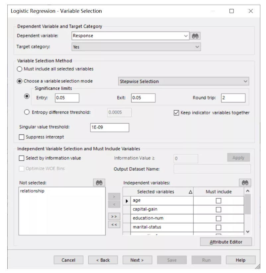Close the Logistic Regression dialog
The width and height of the screenshot is (266, 273).
[x=251, y=11]
